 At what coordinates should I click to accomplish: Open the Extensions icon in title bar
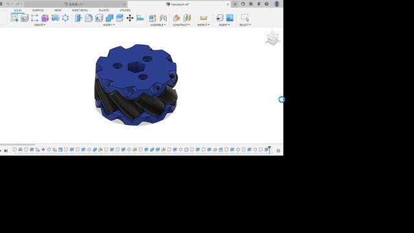(243, 4)
